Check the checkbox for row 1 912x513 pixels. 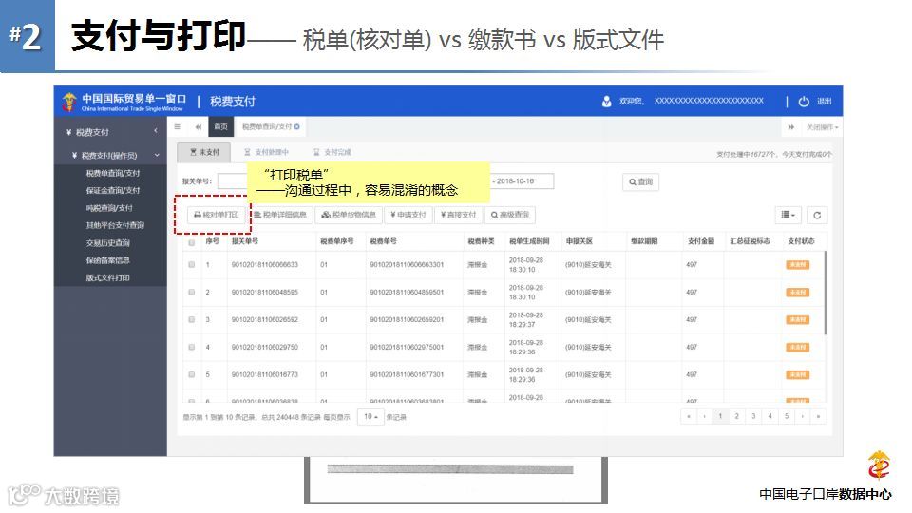point(191,265)
